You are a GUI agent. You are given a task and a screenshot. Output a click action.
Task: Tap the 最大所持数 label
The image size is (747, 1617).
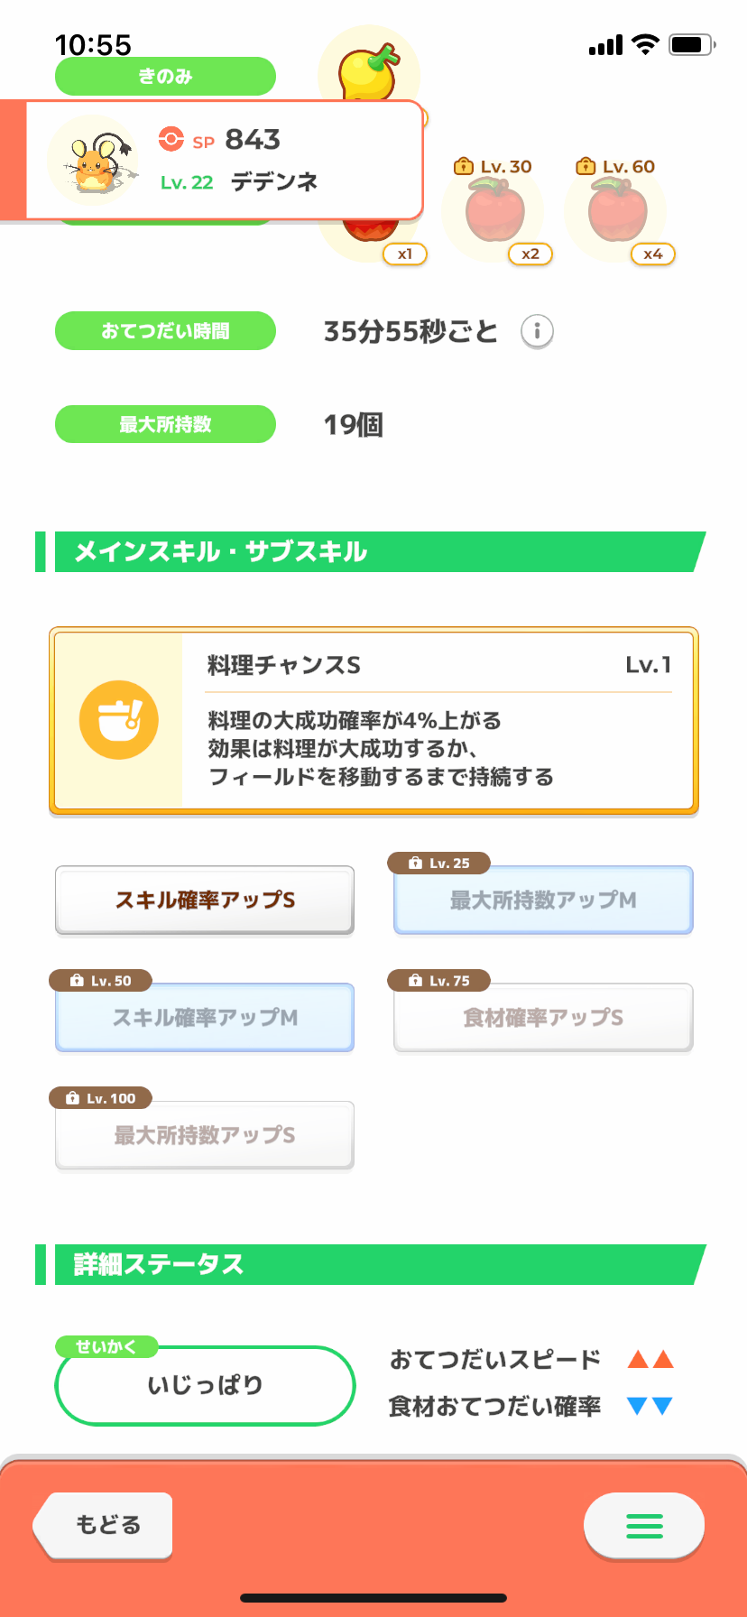click(165, 424)
